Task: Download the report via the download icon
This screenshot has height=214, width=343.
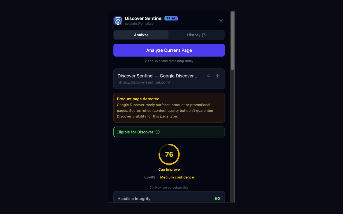Action: point(217,76)
